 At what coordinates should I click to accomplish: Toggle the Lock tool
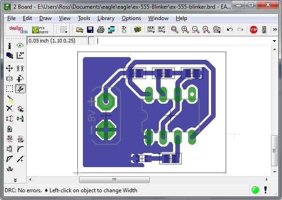coord(9,129)
